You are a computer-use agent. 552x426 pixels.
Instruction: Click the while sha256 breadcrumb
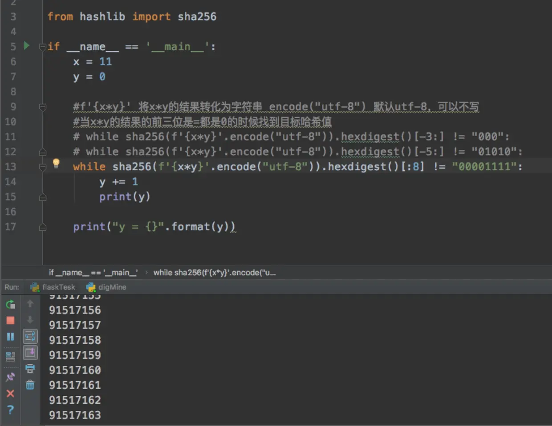(x=215, y=273)
